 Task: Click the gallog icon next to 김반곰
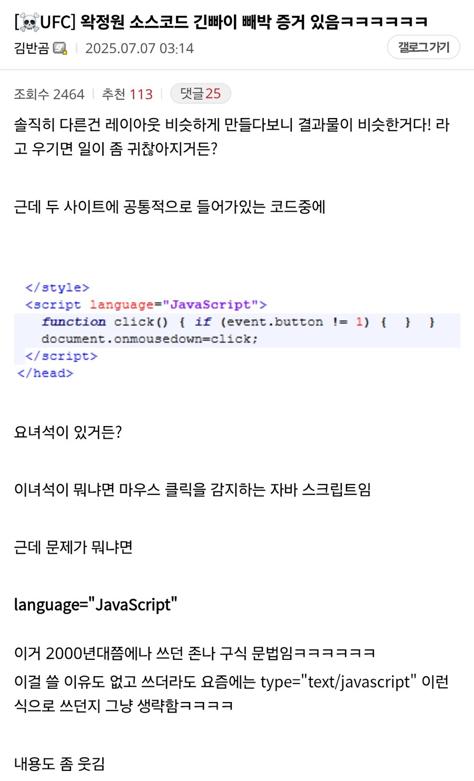(60, 48)
